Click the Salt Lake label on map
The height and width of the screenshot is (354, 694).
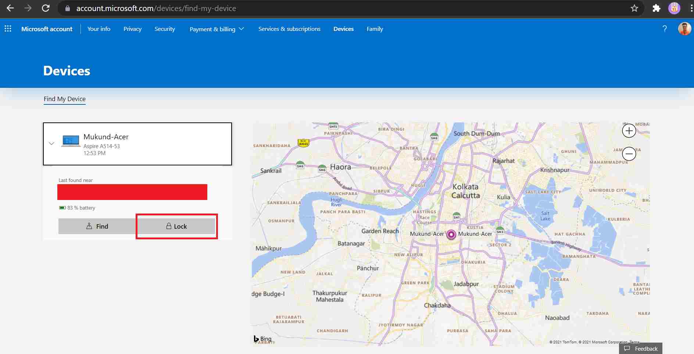coord(545,216)
